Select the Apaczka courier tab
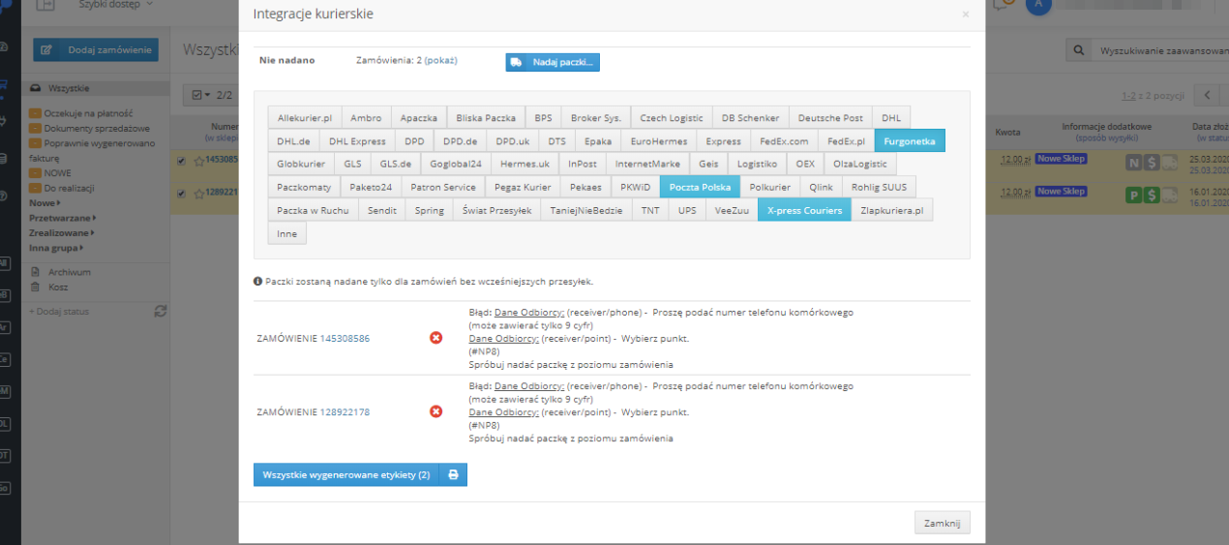Viewport: 1229px width, 545px height. [x=419, y=117]
